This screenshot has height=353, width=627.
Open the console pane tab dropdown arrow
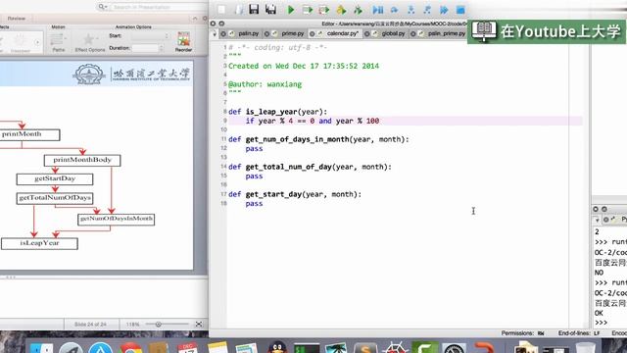tap(597, 220)
